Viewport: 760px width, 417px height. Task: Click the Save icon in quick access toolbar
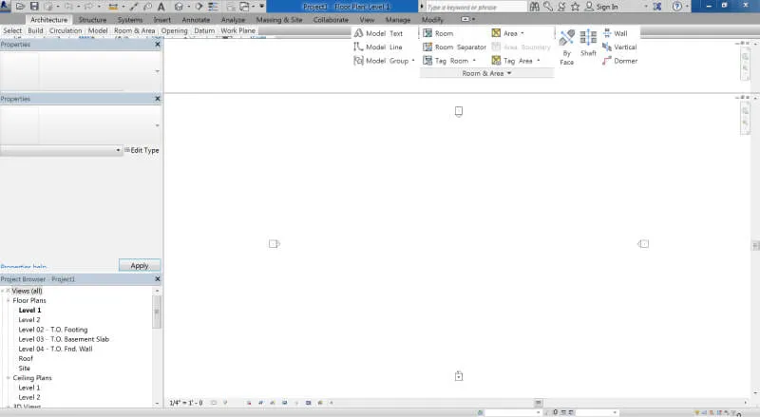[34, 7]
